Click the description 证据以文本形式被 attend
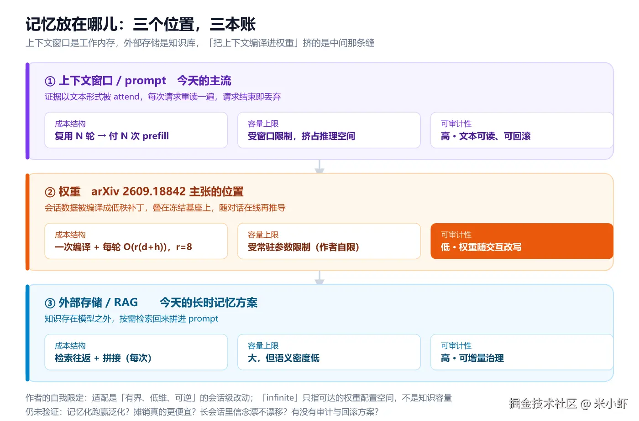 tap(162, 97)
